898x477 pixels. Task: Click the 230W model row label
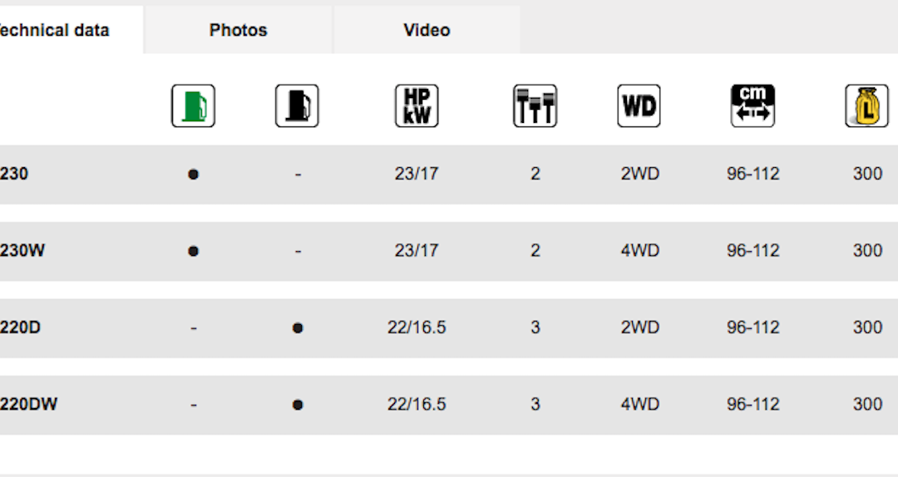pos(22,251)
